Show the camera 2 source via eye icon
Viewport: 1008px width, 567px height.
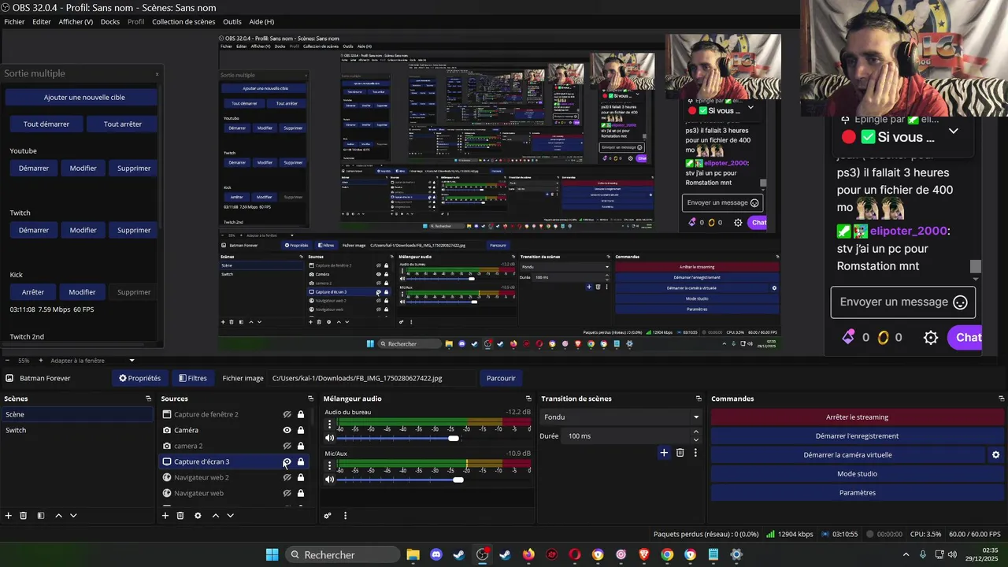[x=287, y=446]
